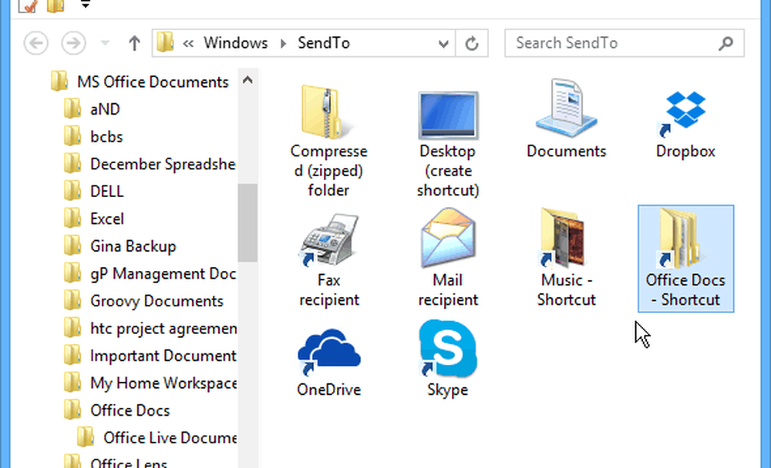Click the Mail recipient envelope icon
Viewport: 771px width, 468px height.
pos(447,238)
